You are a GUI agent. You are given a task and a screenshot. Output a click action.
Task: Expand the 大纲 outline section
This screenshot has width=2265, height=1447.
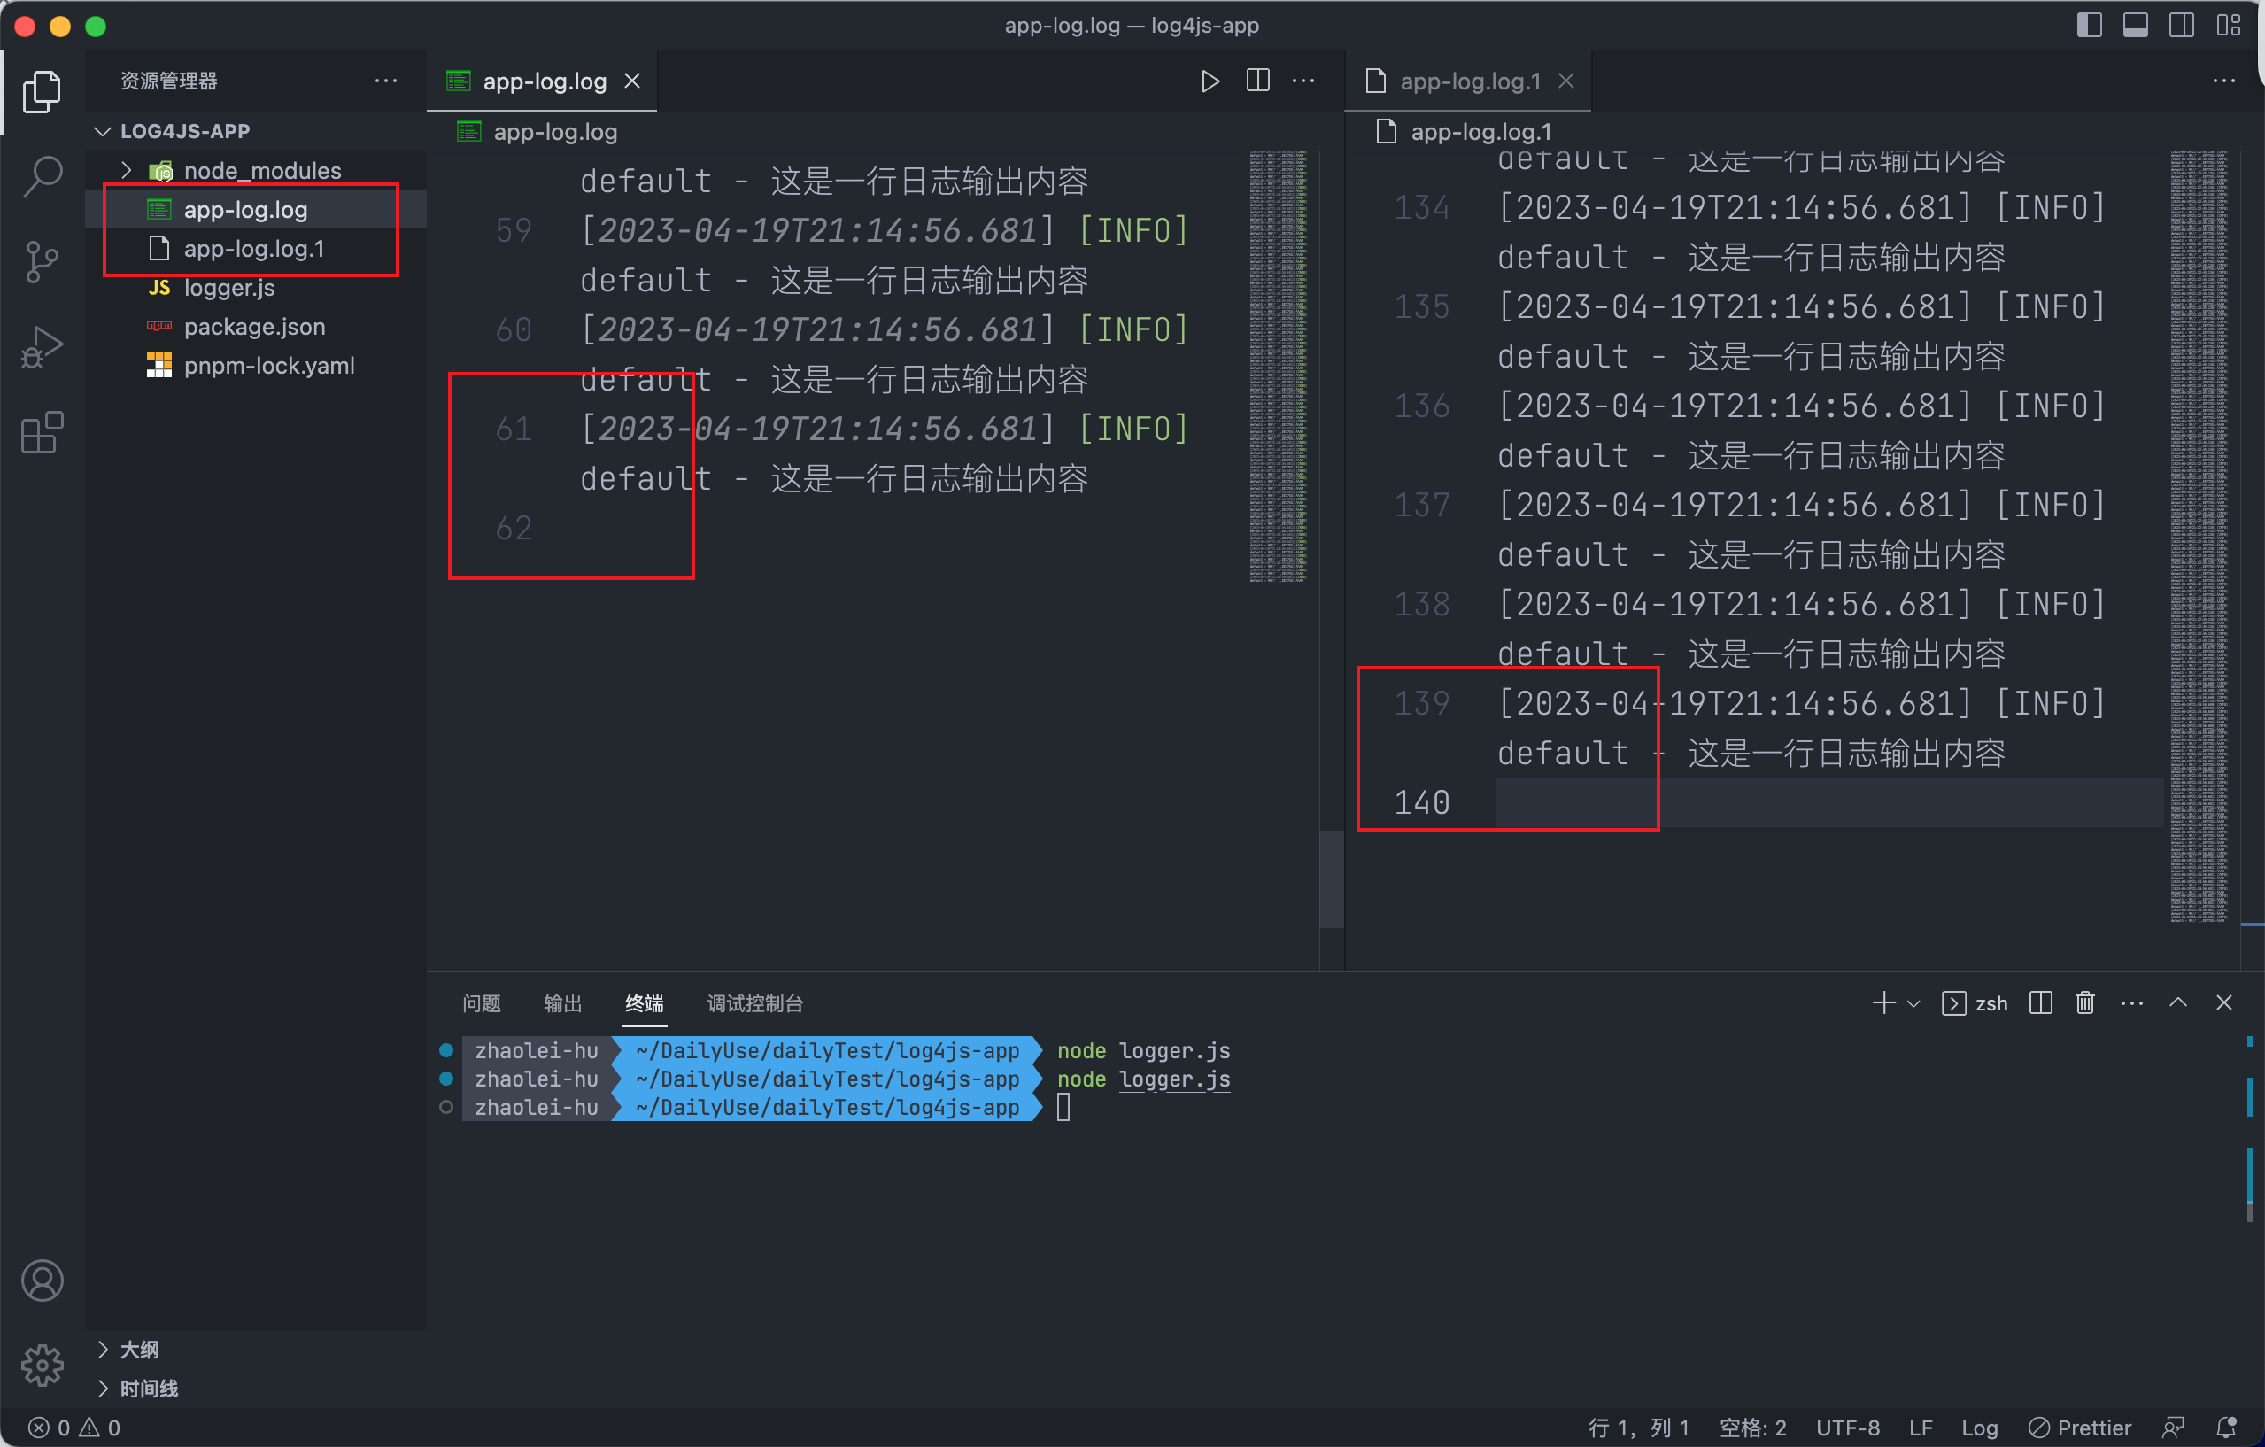(x=139, y=1350)
